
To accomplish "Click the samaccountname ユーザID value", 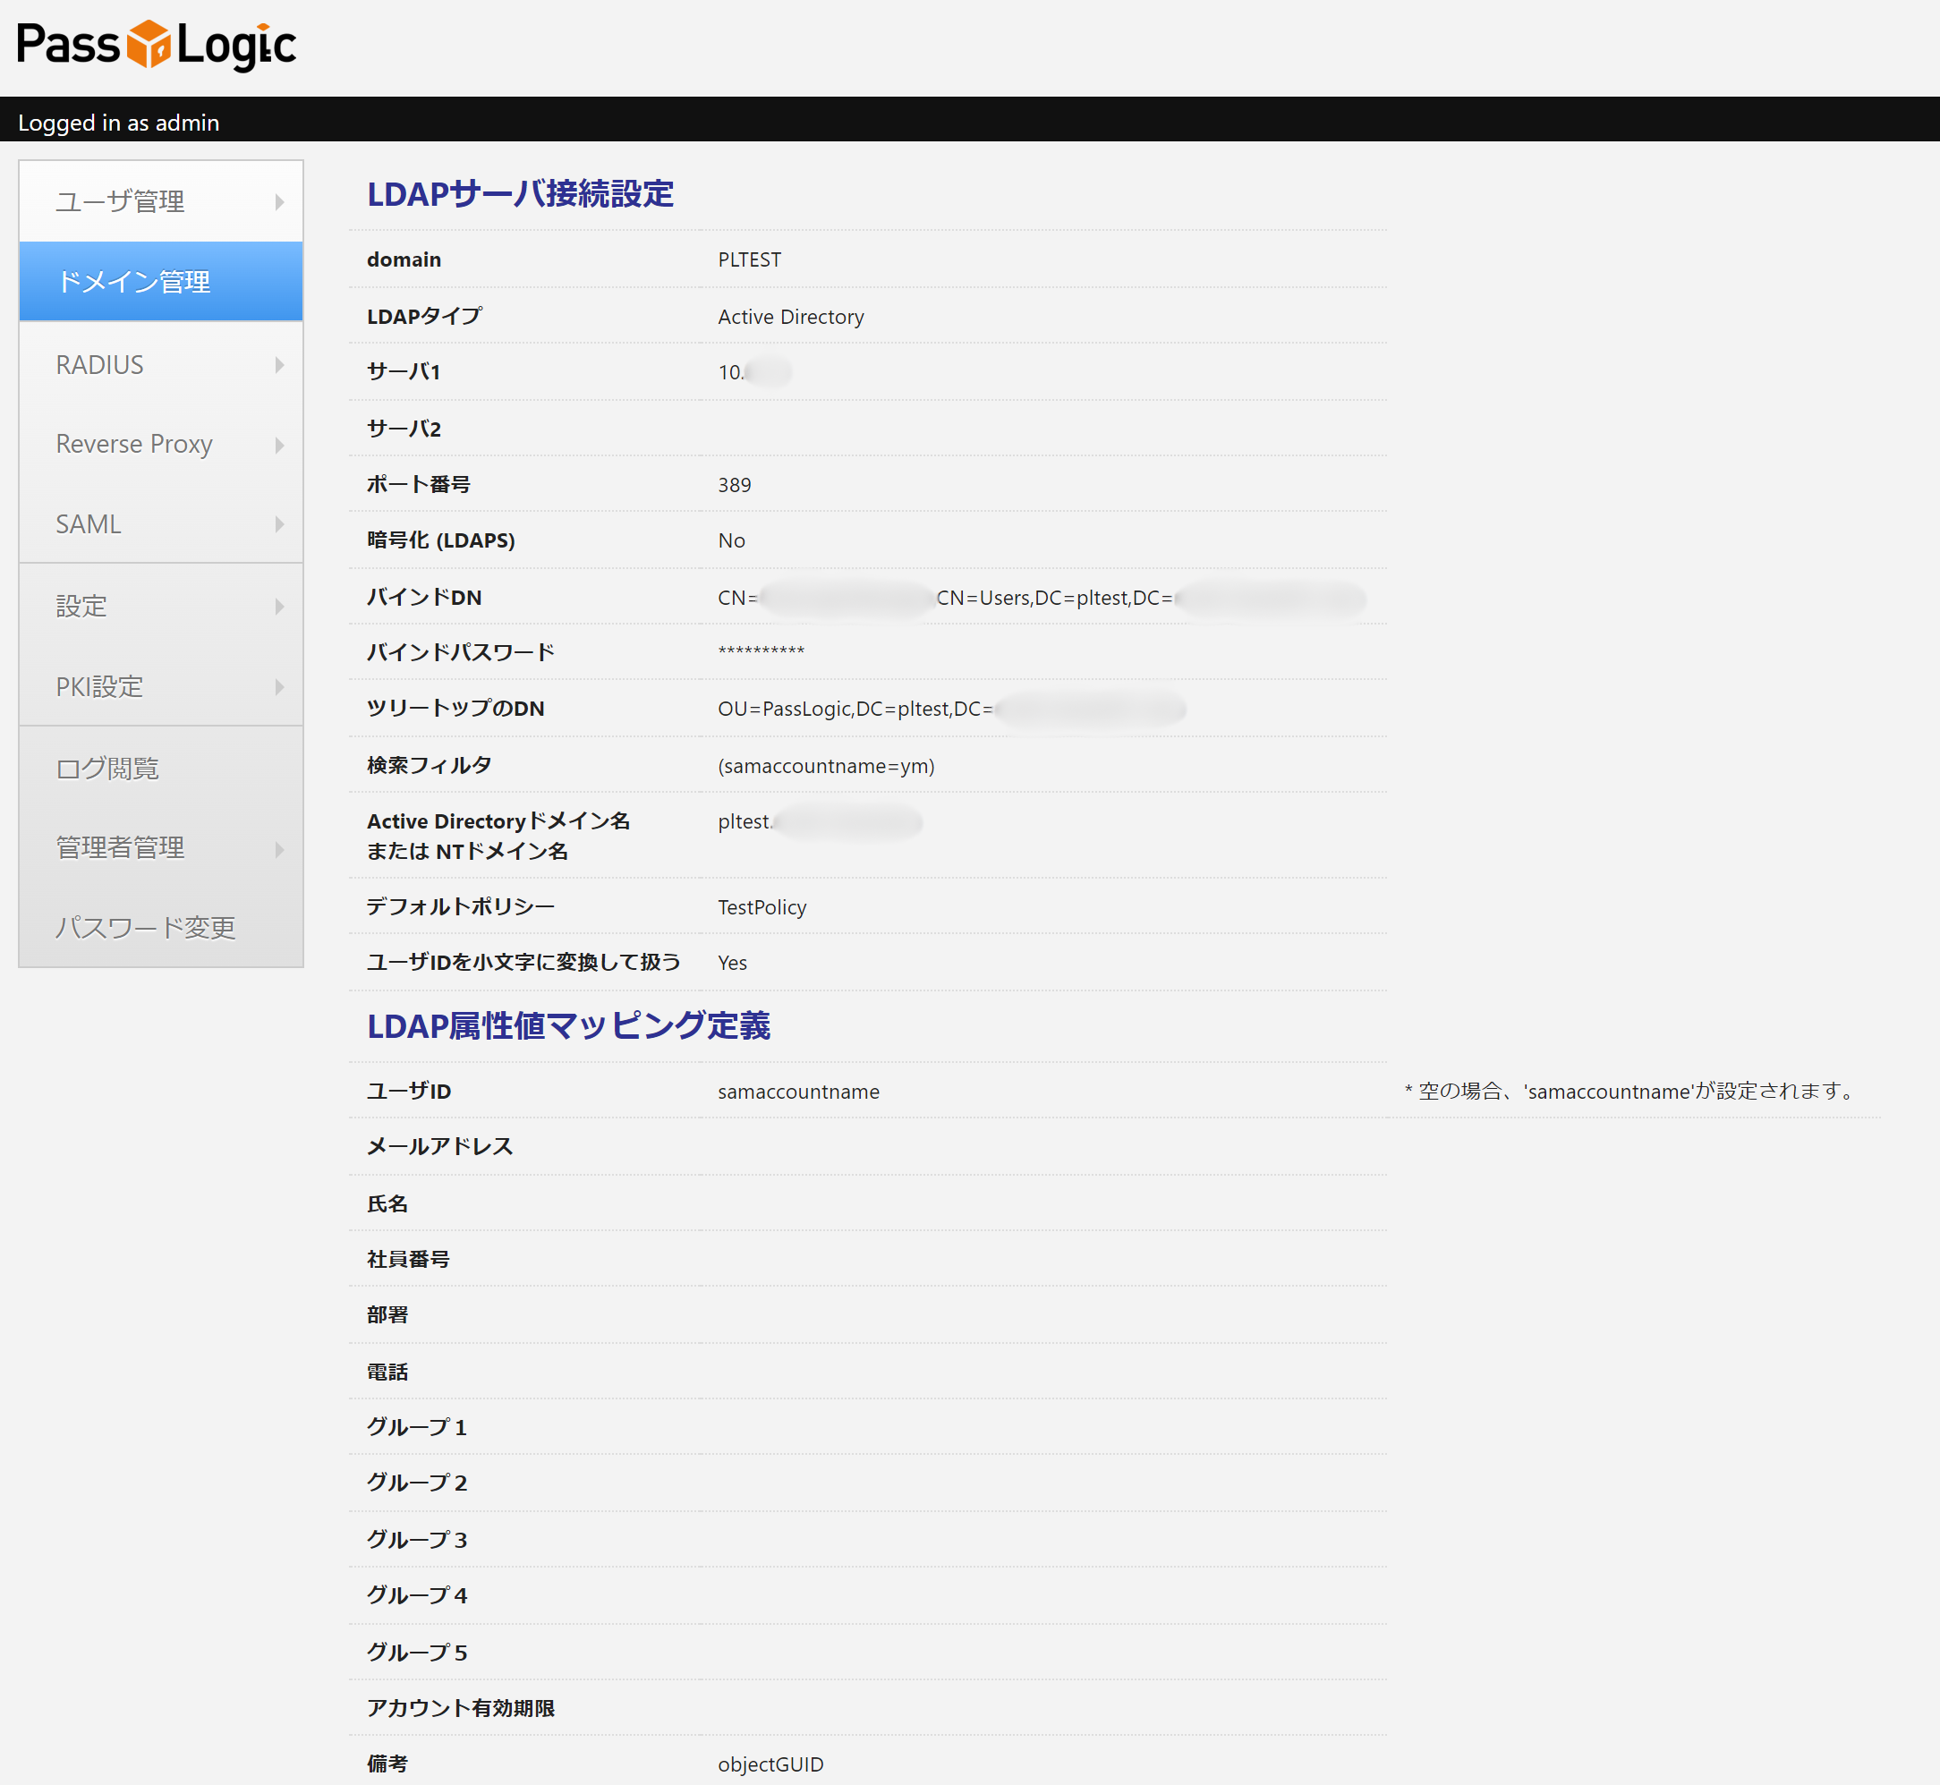I will (798, 1092).
